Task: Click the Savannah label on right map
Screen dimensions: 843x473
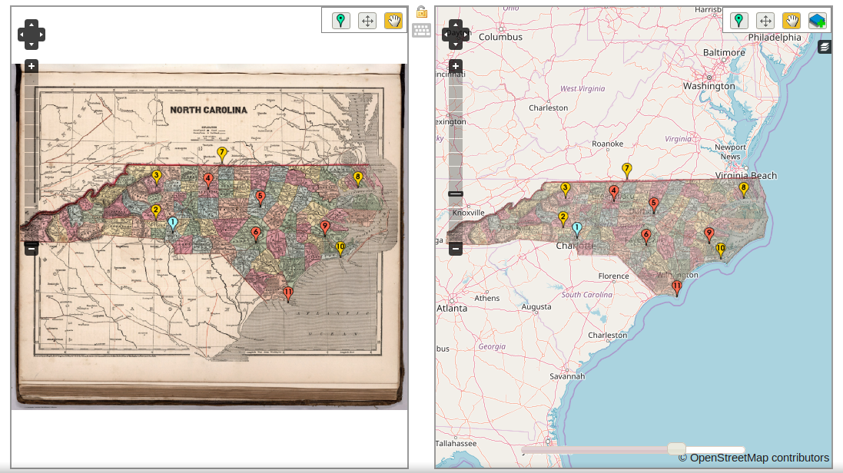Action: pyautogui.click(x=567, y=376)
